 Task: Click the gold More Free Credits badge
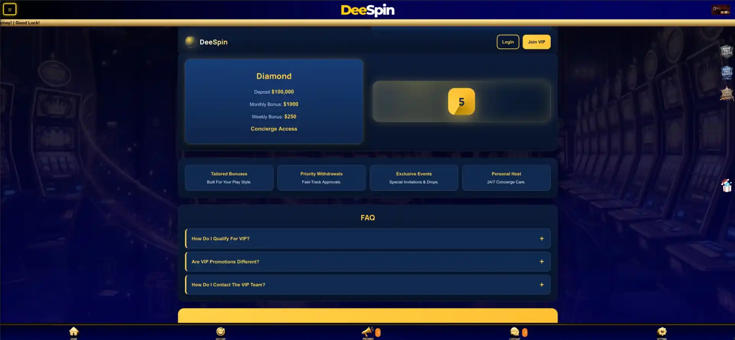[x=727, y=93]
